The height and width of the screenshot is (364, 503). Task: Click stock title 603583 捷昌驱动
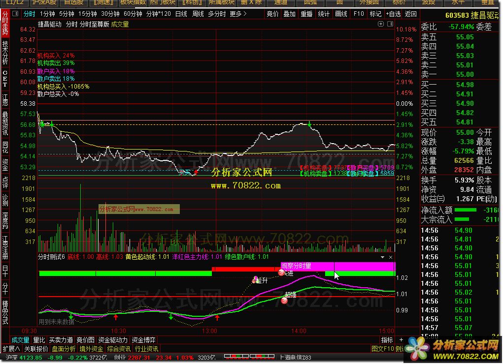pyautogui.click(x=472, y=15)
